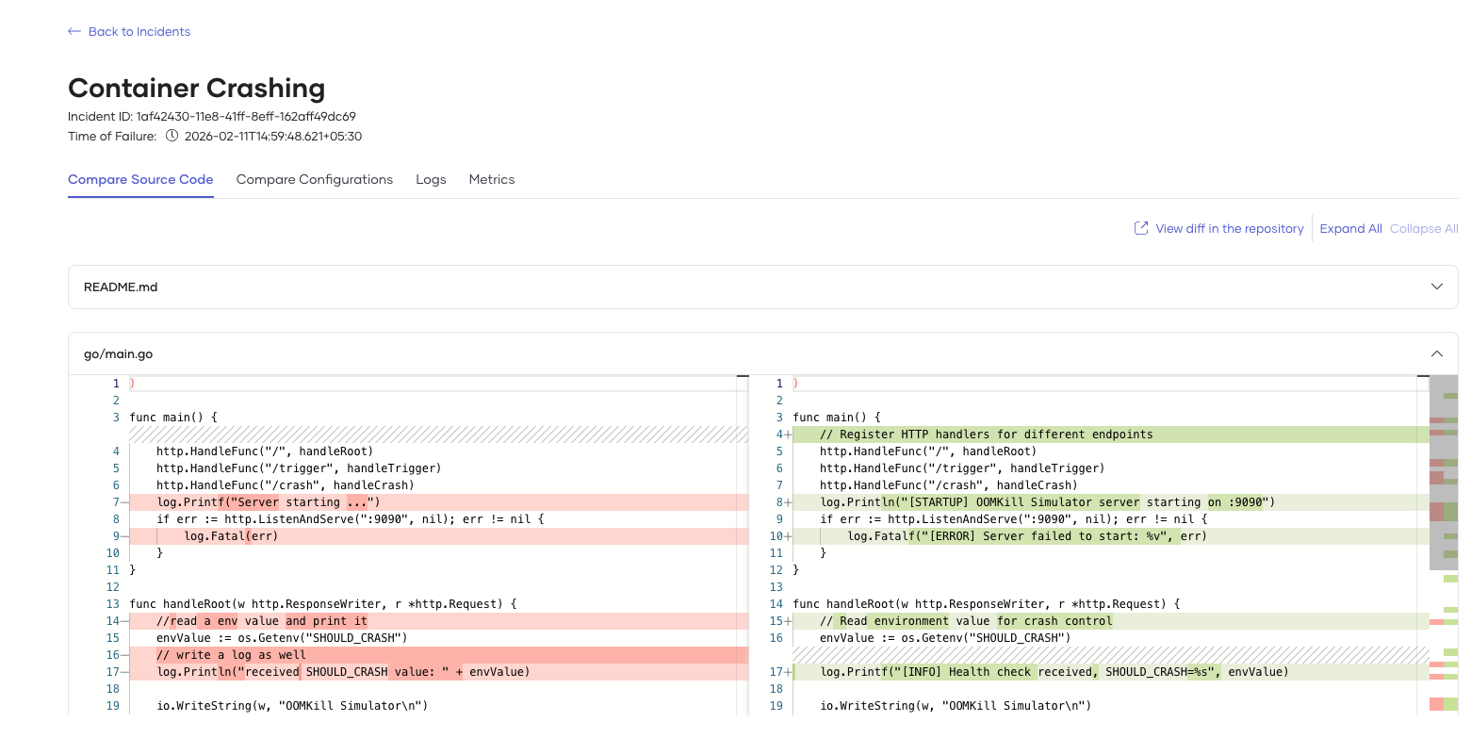Click the plus marker on added line 4
Screen dimensions: 1471x738
787,435
